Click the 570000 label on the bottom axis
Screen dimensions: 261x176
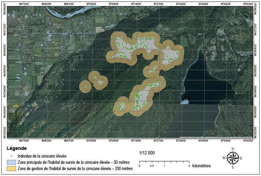pos(91,141)
